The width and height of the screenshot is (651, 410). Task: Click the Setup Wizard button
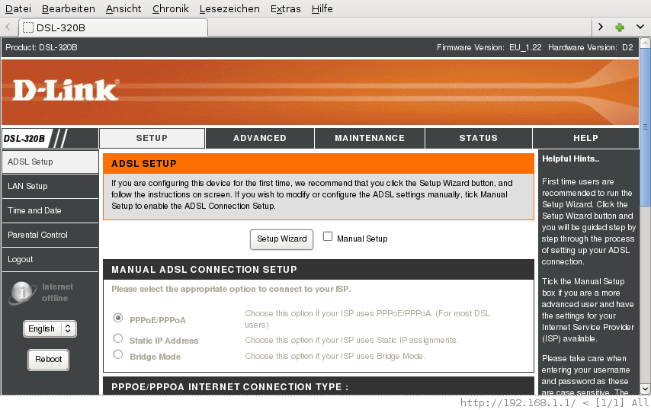(281, 239)
